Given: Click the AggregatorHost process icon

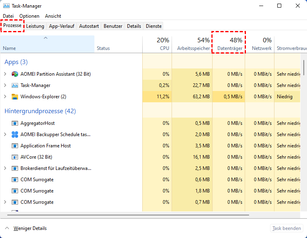Looking at the screenshot, I should pos(15,123).
